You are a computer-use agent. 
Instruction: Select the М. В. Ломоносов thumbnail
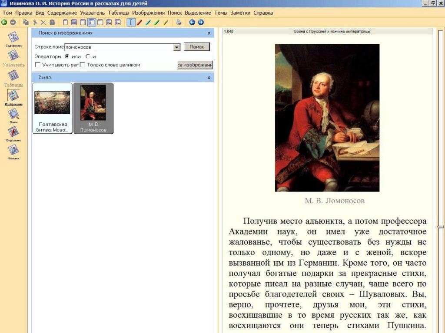93,108
